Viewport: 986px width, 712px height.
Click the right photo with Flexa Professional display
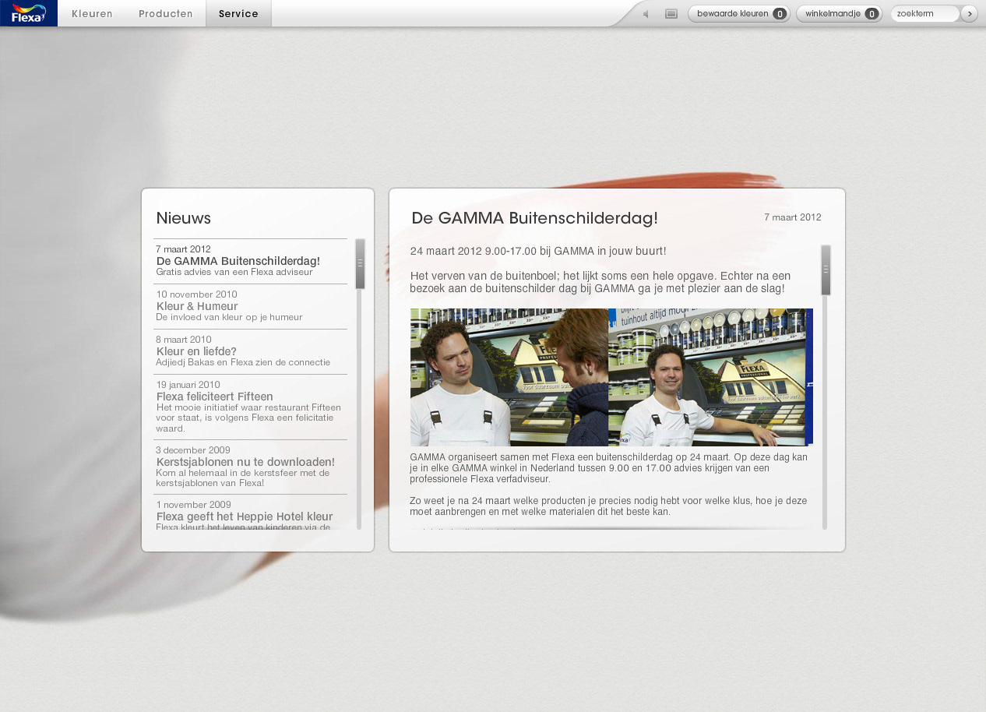pos(710,377)
